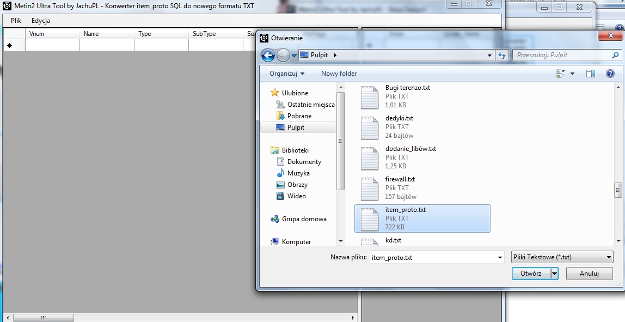
Task: Toggle the preview pane icon
Action: pyautogui.click(x=591, y=74)
